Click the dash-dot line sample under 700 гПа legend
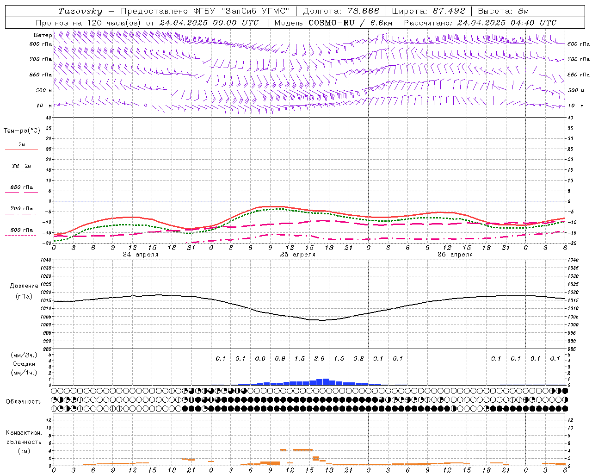This screenshot has height=474, width=592. 20,214
